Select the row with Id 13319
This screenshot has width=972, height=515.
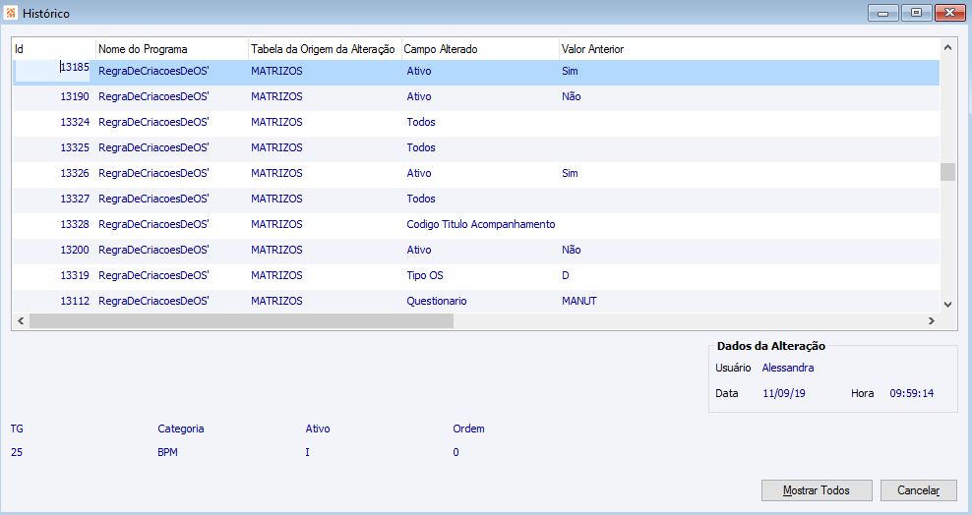tap(476, 275)
